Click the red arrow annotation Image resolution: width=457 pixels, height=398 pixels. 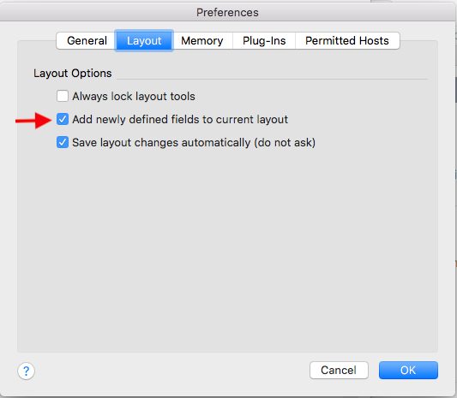33,120
